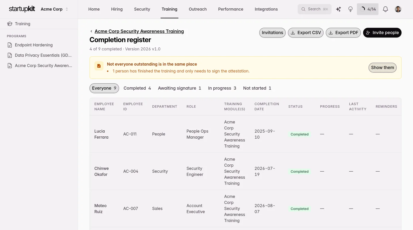Click the Employee Name column header
Screen dimensions: 413x230
click(104, 107)
